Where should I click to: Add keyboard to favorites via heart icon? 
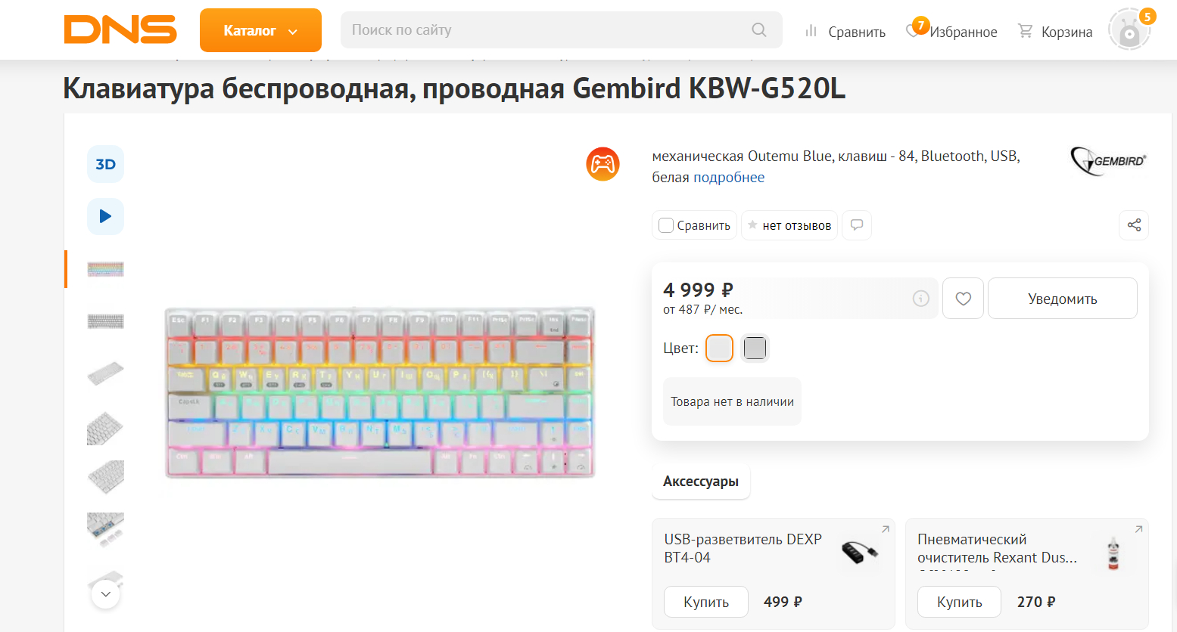click(963, 299)
